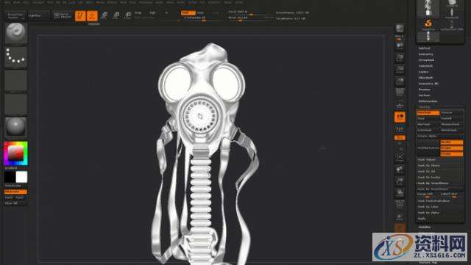
Task: Open the Document menu in the menu bar
Action: pyautogui.click(x=38, y=2)
